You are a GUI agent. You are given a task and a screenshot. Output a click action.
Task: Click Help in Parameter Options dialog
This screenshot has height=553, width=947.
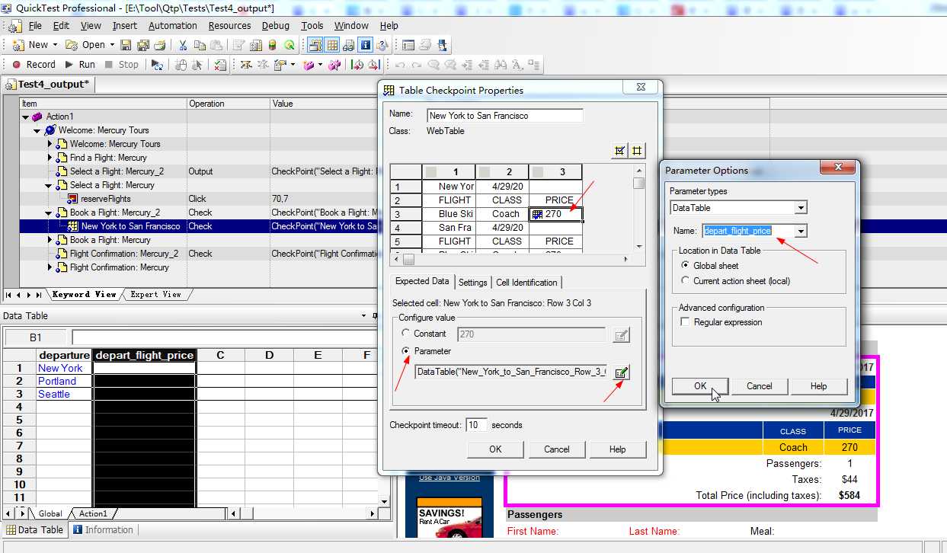[x=819, y=386]
